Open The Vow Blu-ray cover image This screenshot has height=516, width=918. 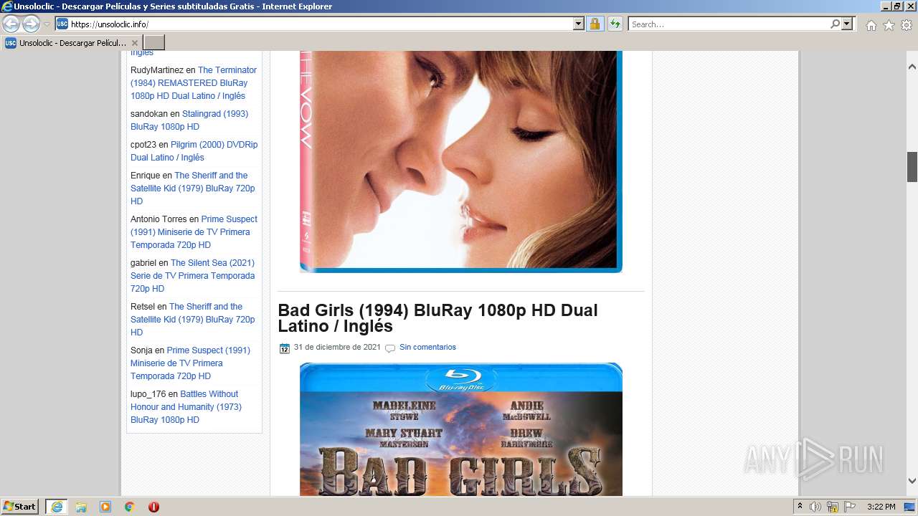tap(461, 162)
